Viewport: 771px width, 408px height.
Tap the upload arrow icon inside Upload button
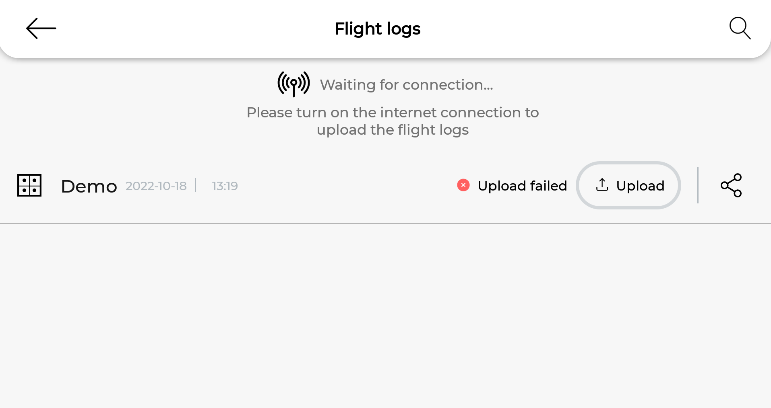coord(602,185)
